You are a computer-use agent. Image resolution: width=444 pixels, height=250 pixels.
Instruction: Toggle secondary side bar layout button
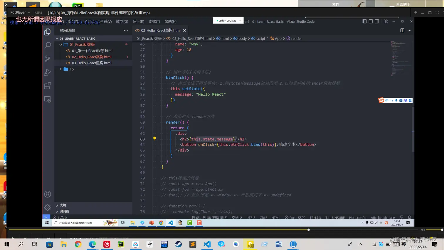(377, 21)
